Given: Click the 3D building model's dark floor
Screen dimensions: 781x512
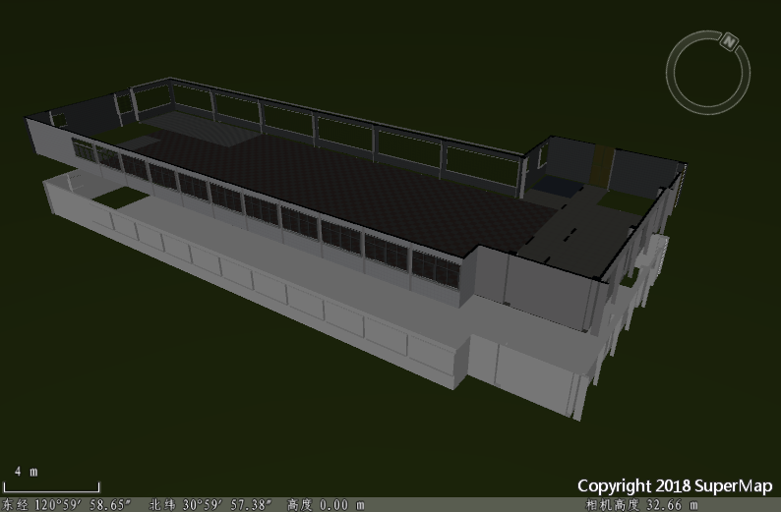Looking at the screenshot, I should [x=343, y=189].
